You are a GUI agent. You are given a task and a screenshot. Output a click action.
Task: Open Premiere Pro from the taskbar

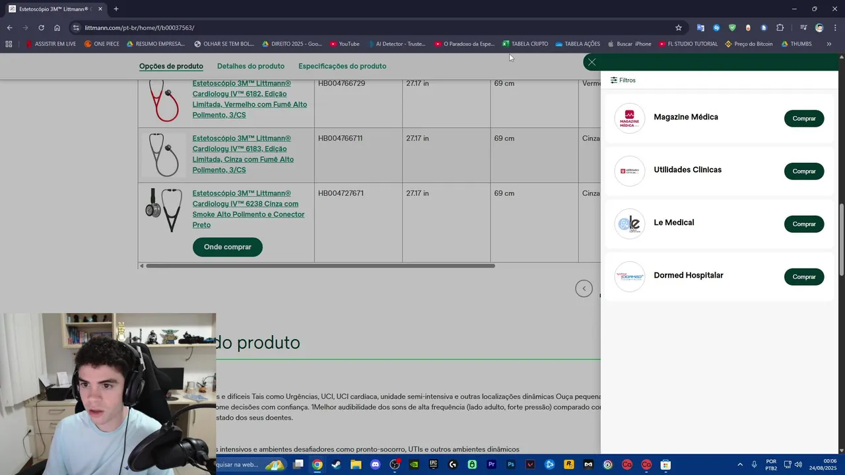(492, 464)
